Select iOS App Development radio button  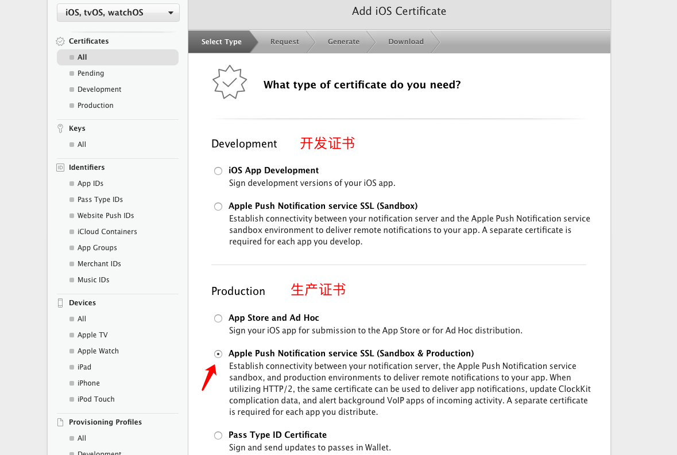[x=218, y=171]
